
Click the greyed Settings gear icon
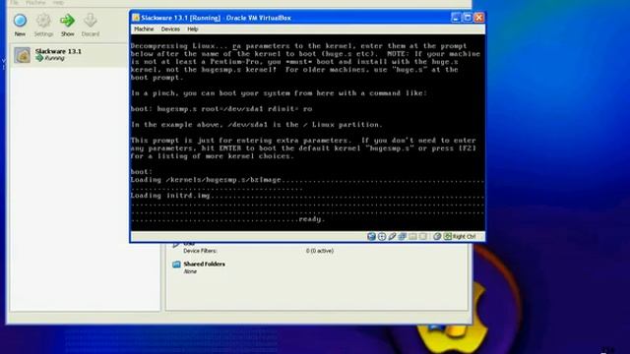43,21
